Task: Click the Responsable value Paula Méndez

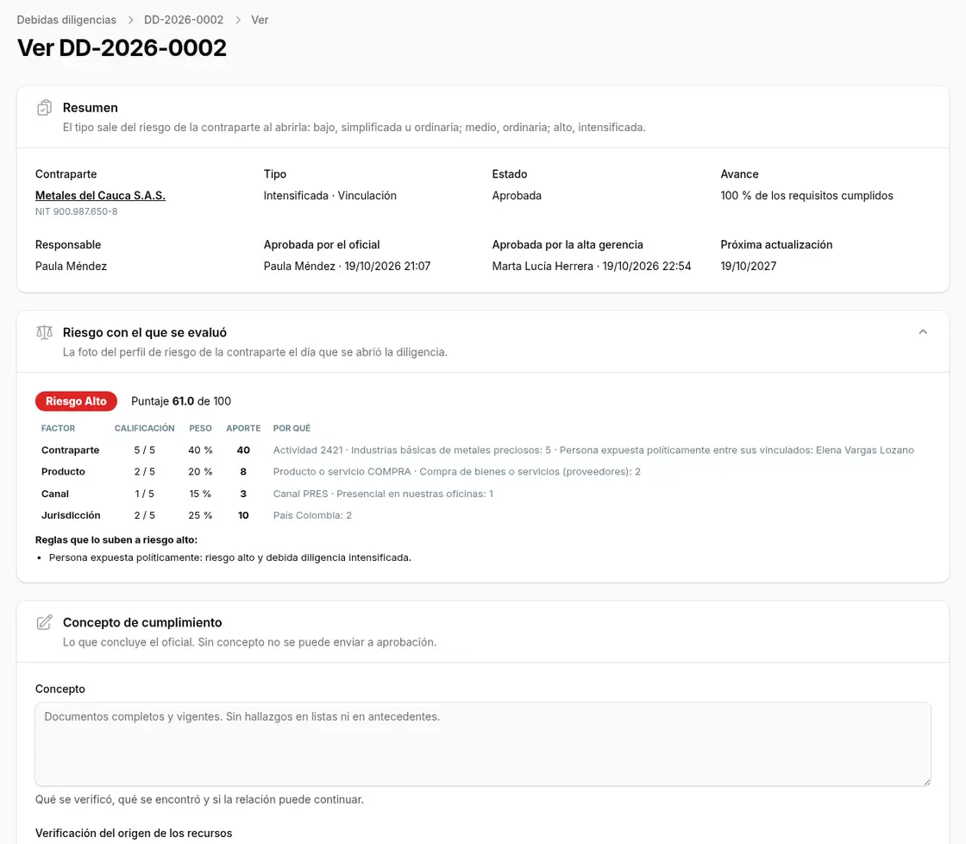Action: click(x=71, y=267)
